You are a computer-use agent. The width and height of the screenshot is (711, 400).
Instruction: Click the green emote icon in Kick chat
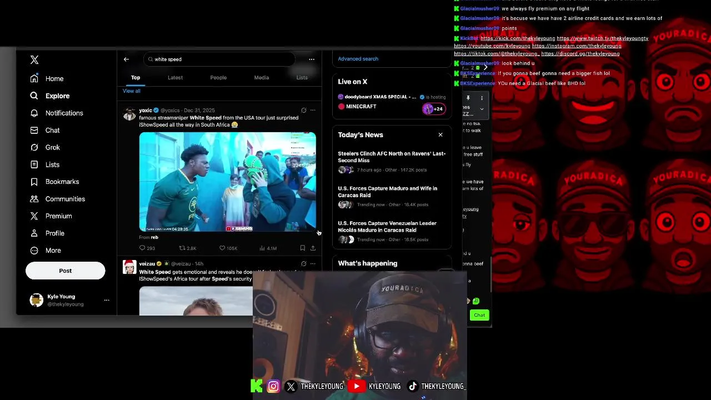(476, 301)
